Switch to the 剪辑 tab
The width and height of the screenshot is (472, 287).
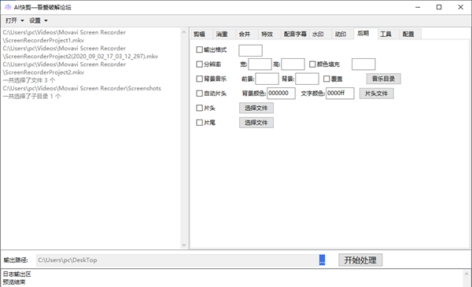coord(199,35)
